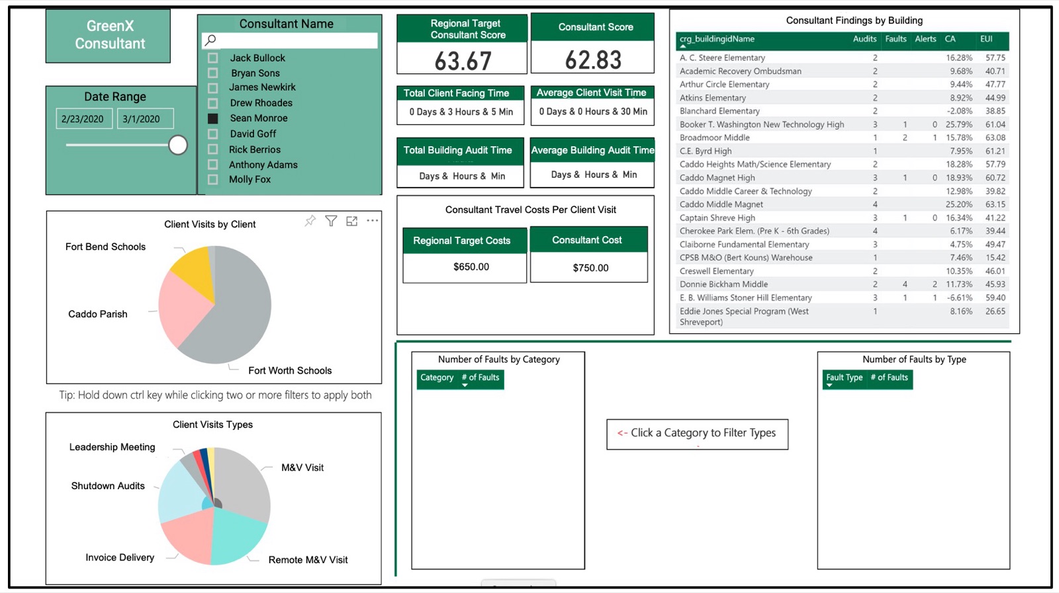Click the Regional Target Consultant Score 63.67
This screenshot has height=593, width=1059.
[463, 61]
